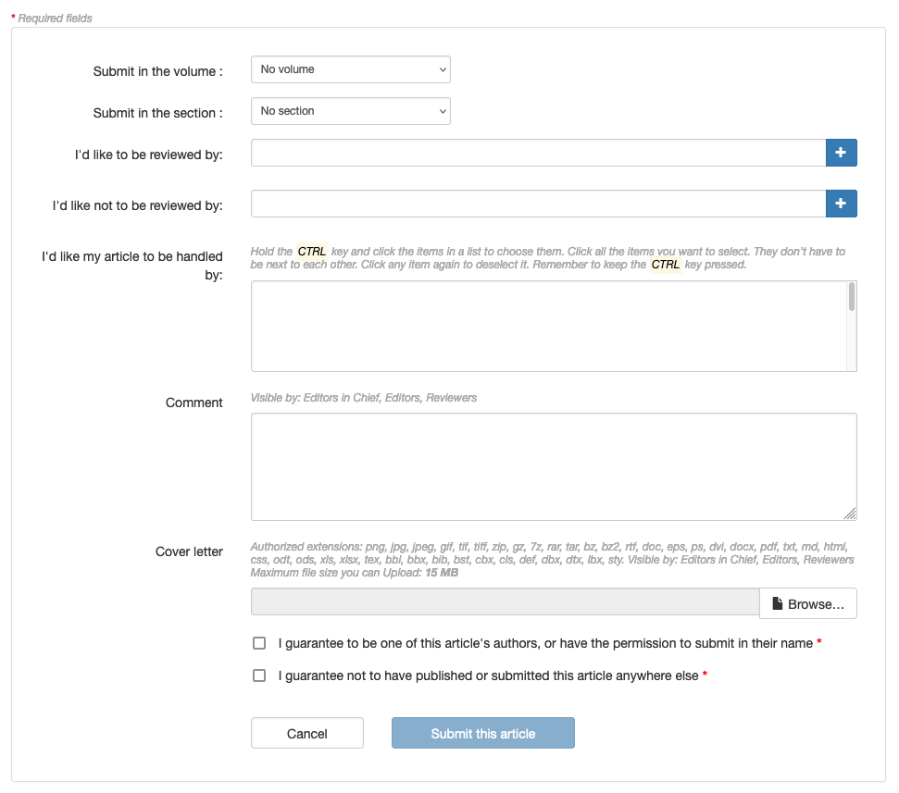This screenshot has width=899, height=793.
Task: Focus the 'I'd like to be reviewed by' field
Action: point(537,153)
